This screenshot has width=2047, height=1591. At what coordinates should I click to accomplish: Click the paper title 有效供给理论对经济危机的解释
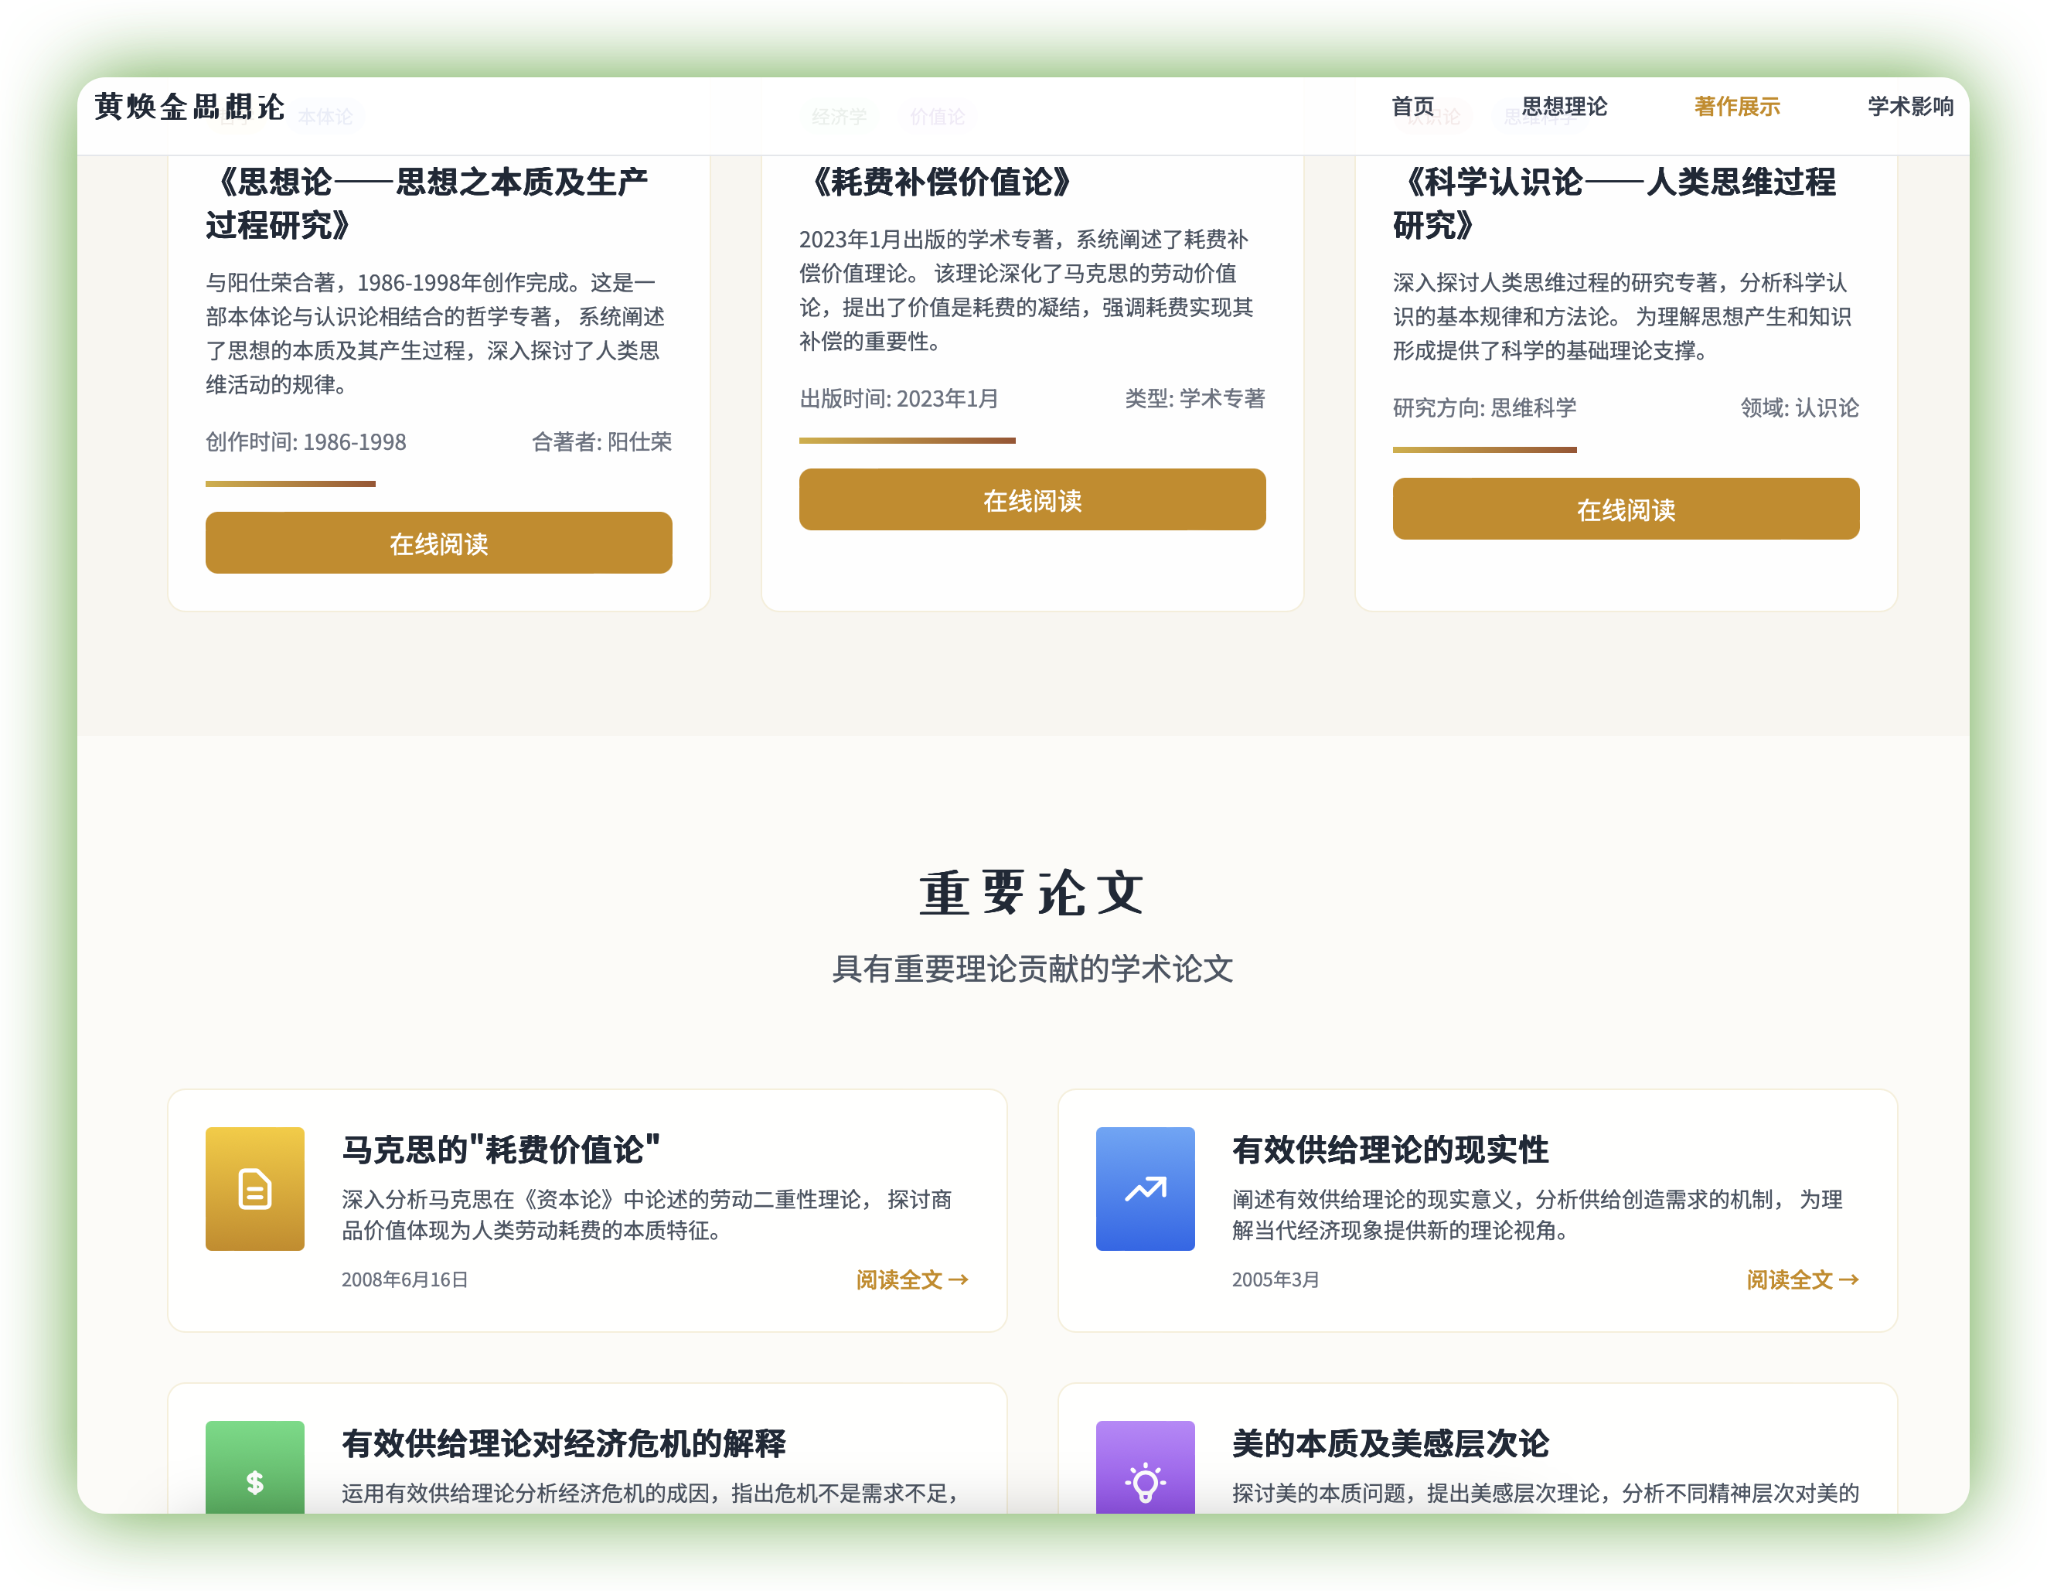point(564,1443)
